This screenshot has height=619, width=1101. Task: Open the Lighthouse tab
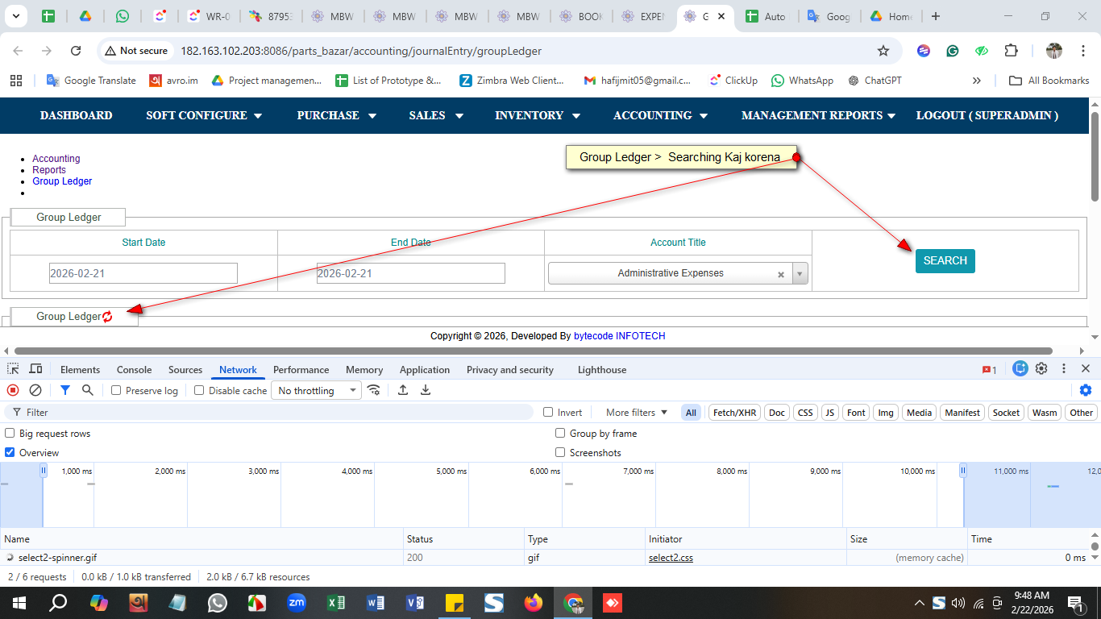(x=602, y=370)
